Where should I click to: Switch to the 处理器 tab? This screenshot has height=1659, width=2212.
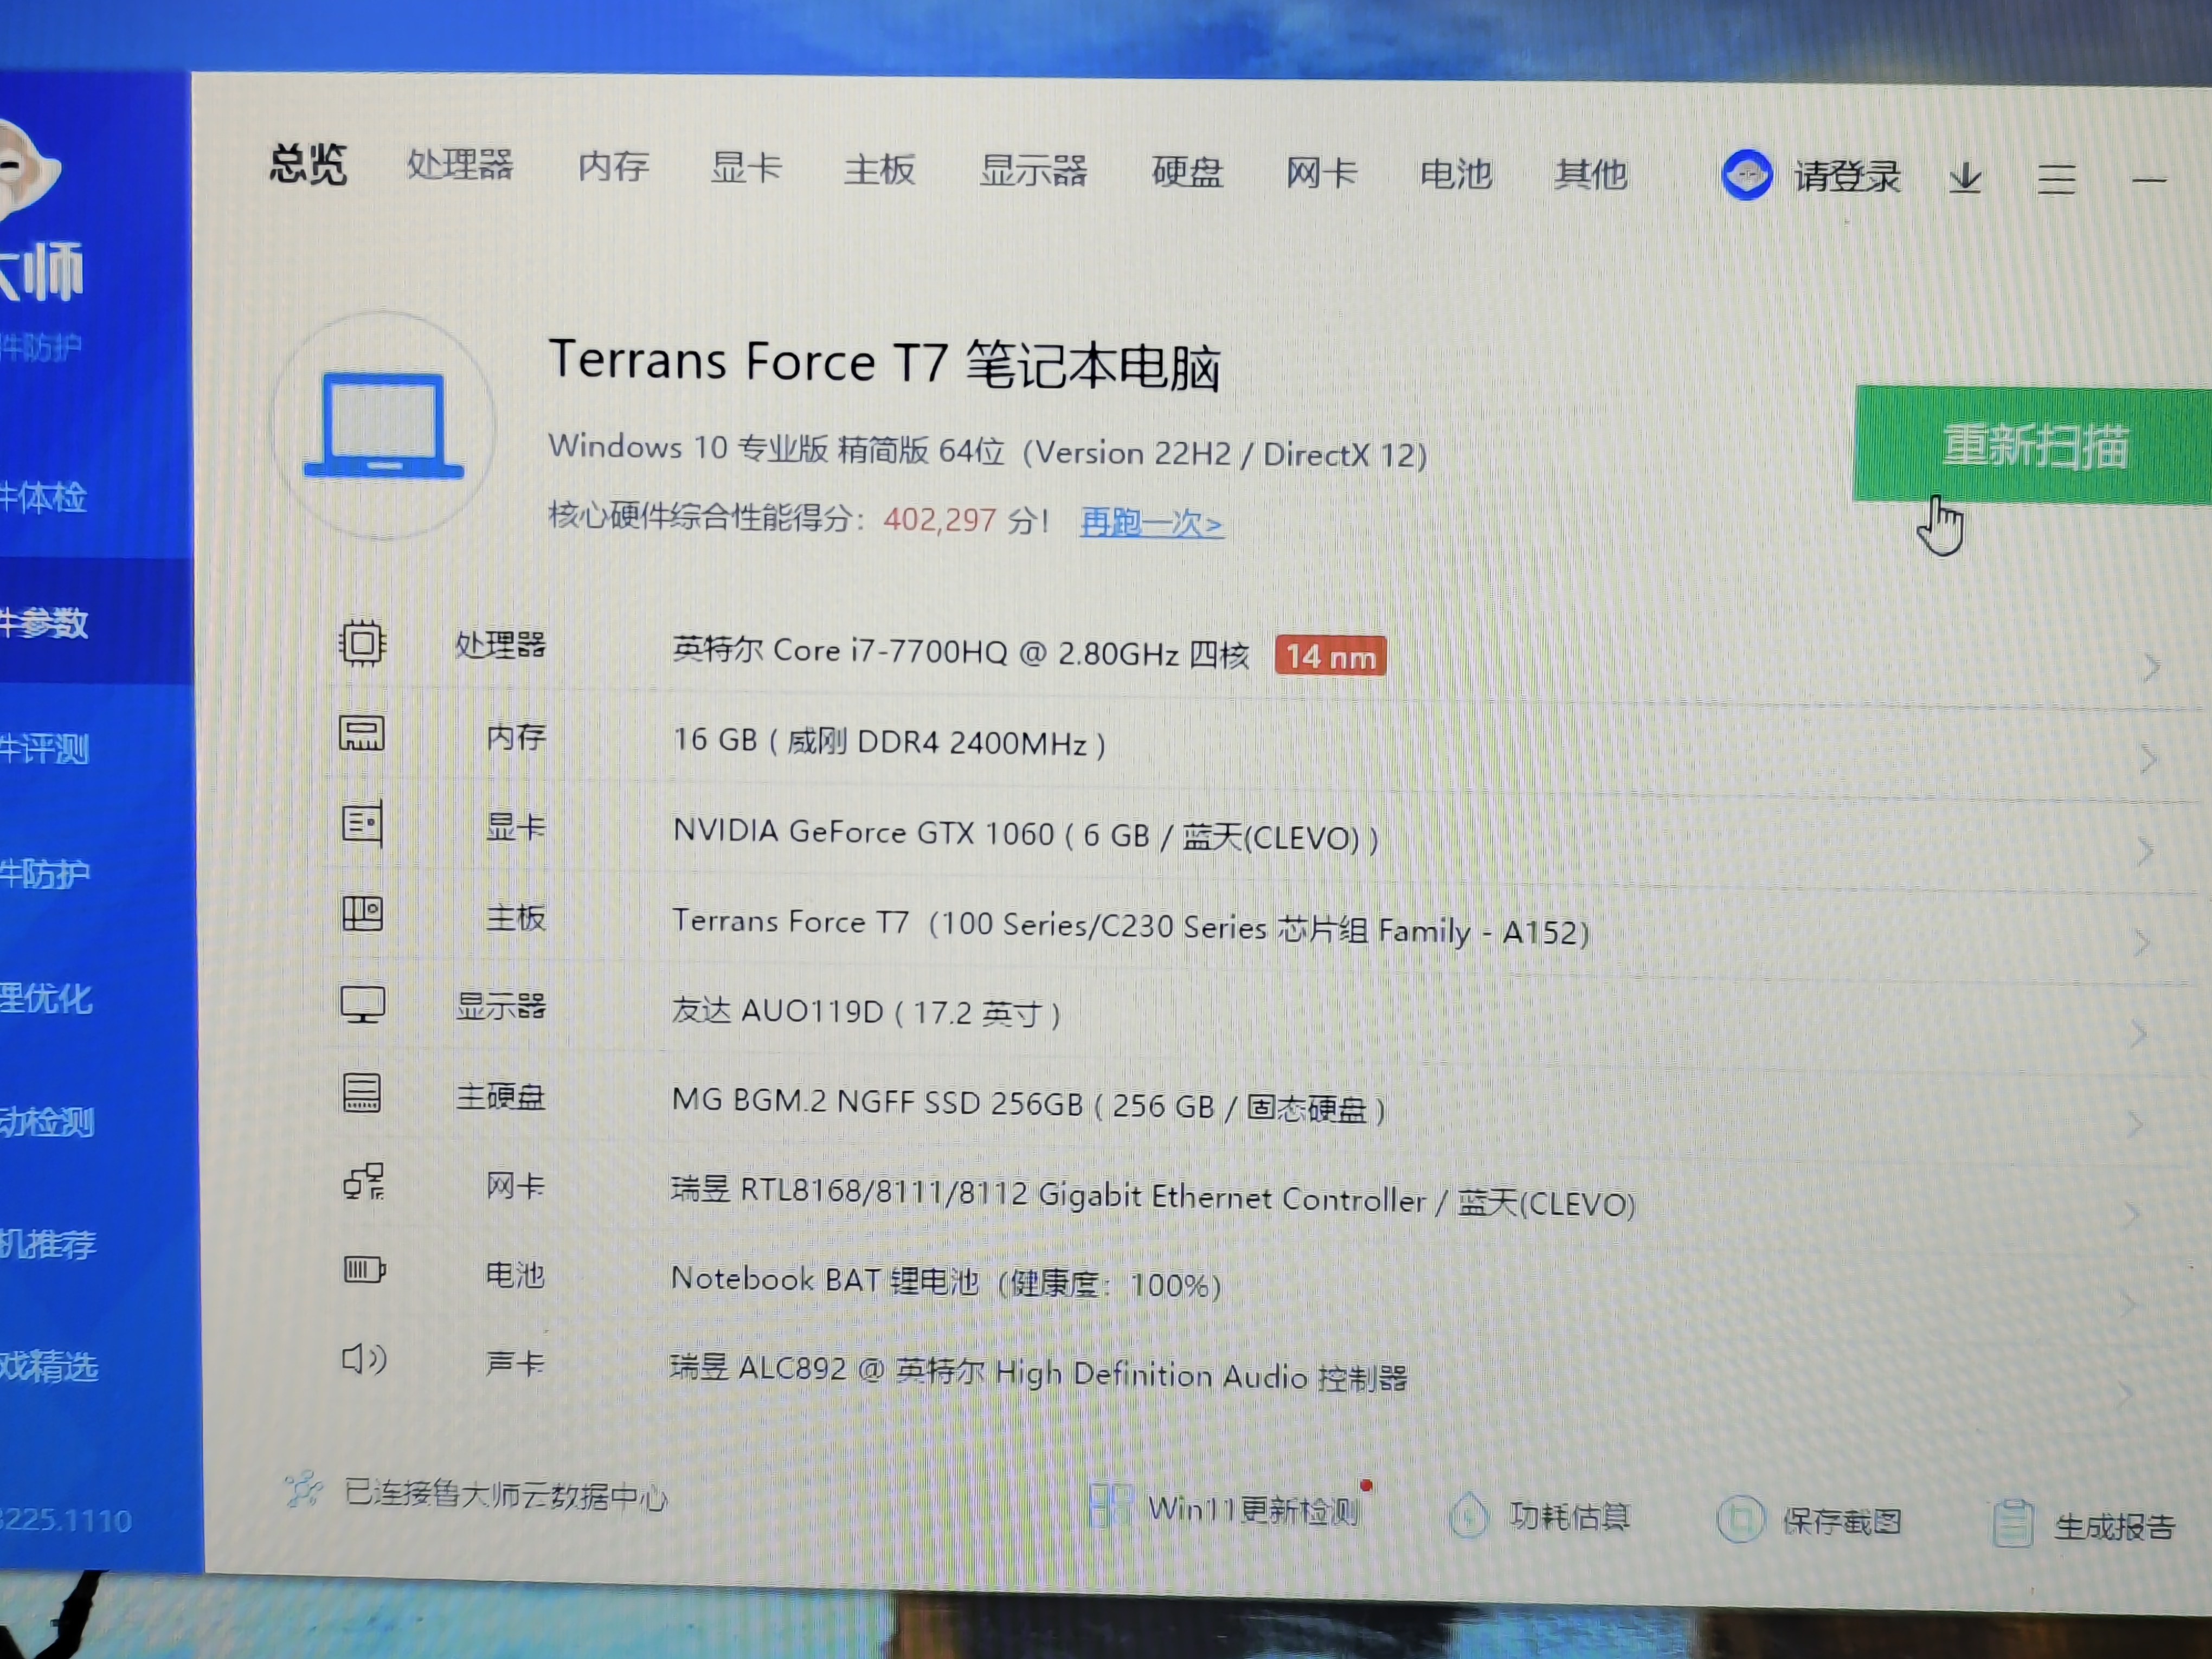460,165
